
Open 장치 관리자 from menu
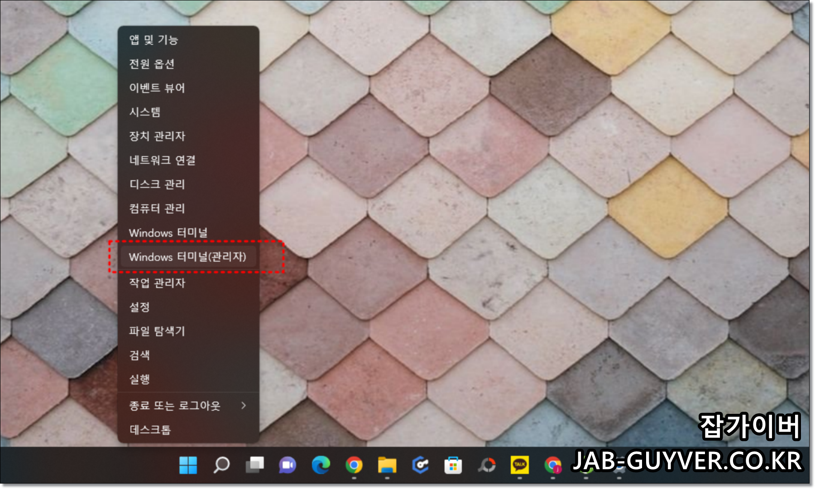point(188,136)
